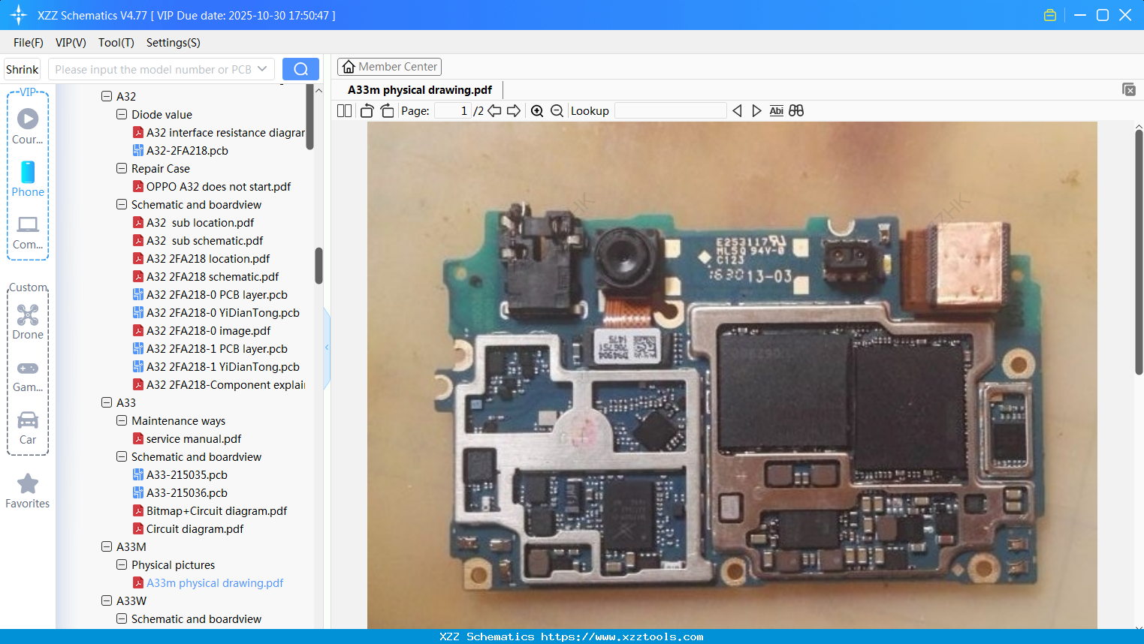Image resolution: width=1144 pixels, height=644 pixels.
Task: Open the File(F) menu
Action: [29, 43]
